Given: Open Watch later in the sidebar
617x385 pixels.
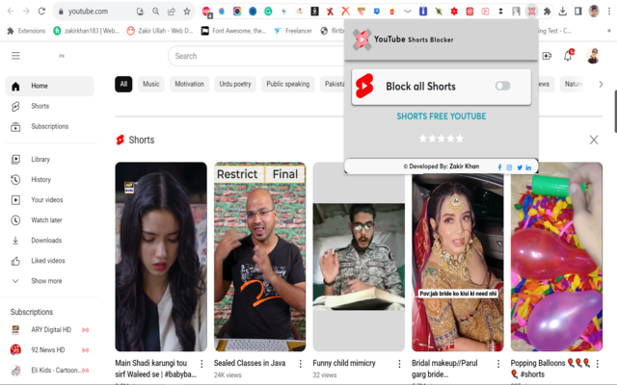Looking at the screenshot, I should coord(49,220).
